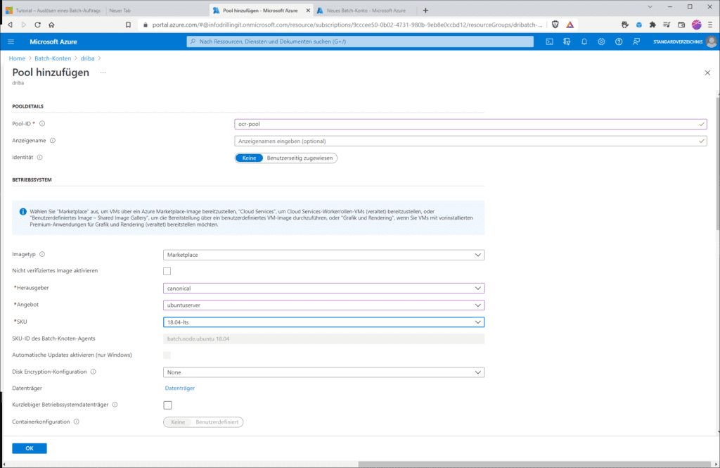Image resolution: width=720 pixels, height=468 pixels.
Task: Open the Azure portal hamburger menu
Action: [11, 42]
